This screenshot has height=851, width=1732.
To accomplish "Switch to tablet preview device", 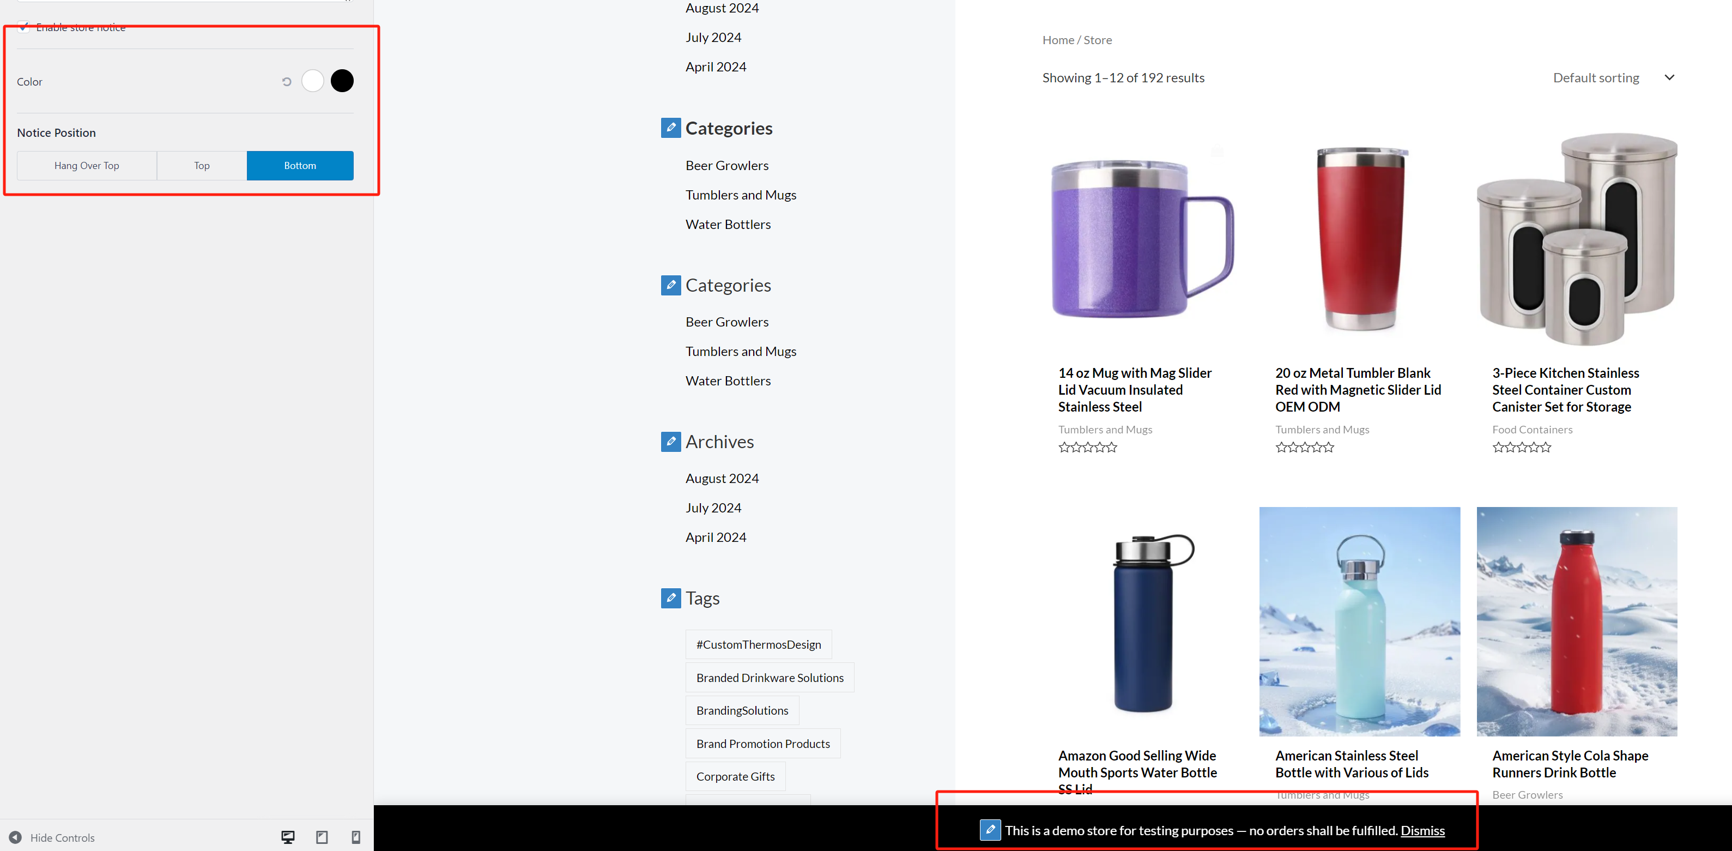I will coord(322,837).
